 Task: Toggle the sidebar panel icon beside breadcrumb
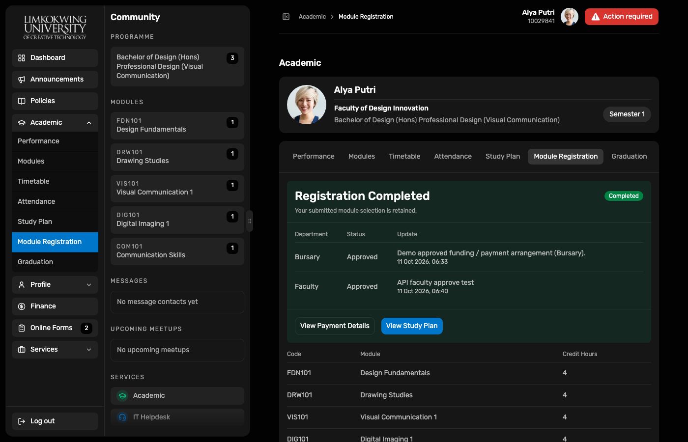pyautogui.click(x=286, y=17)
